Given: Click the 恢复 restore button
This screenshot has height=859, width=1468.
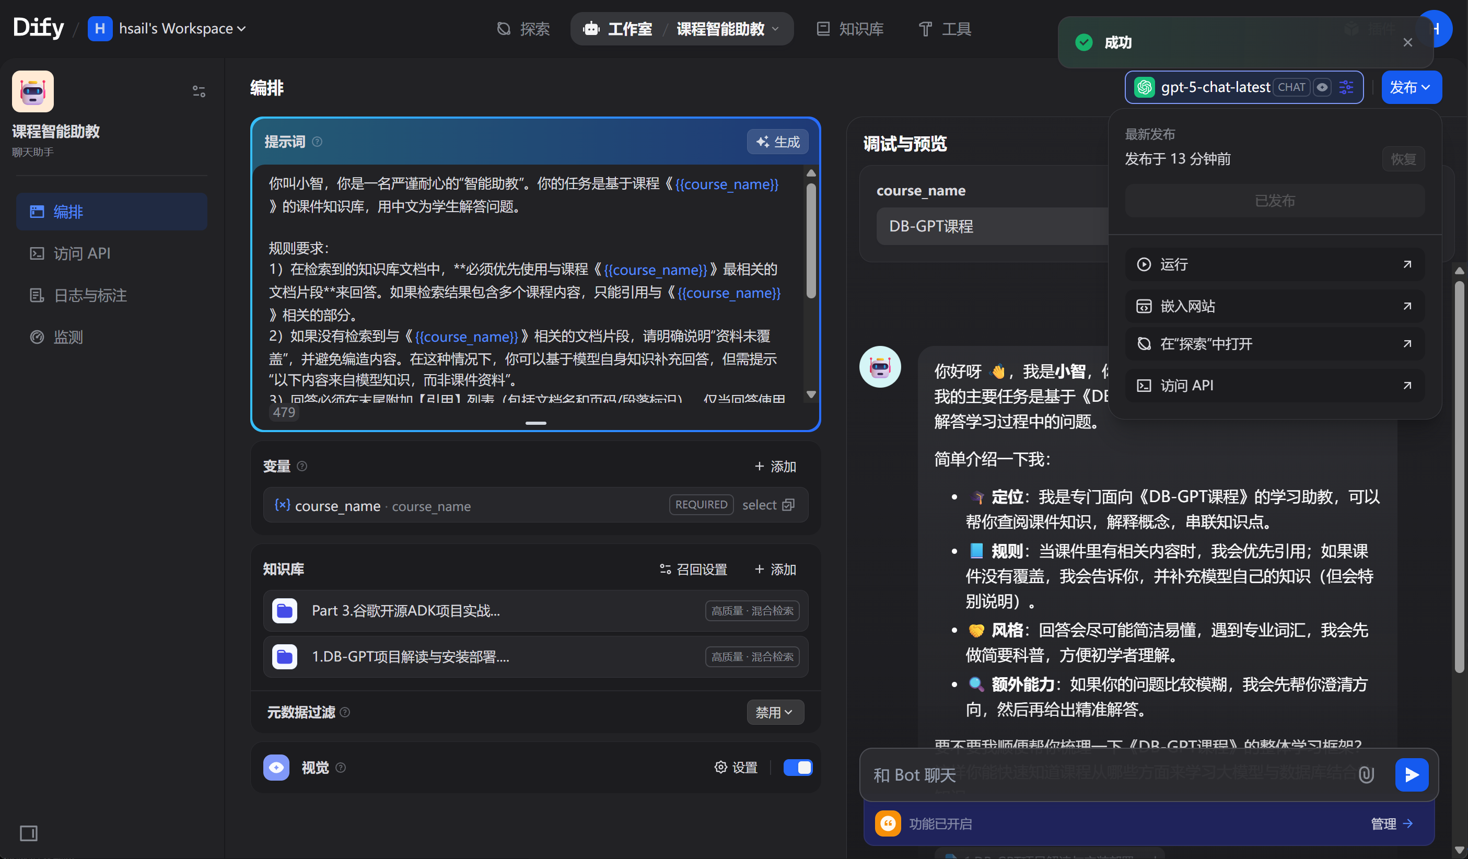Looking at the screenshot, I should point(1403,159).
